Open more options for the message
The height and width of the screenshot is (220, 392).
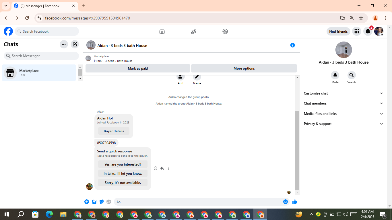click(168, 168)
